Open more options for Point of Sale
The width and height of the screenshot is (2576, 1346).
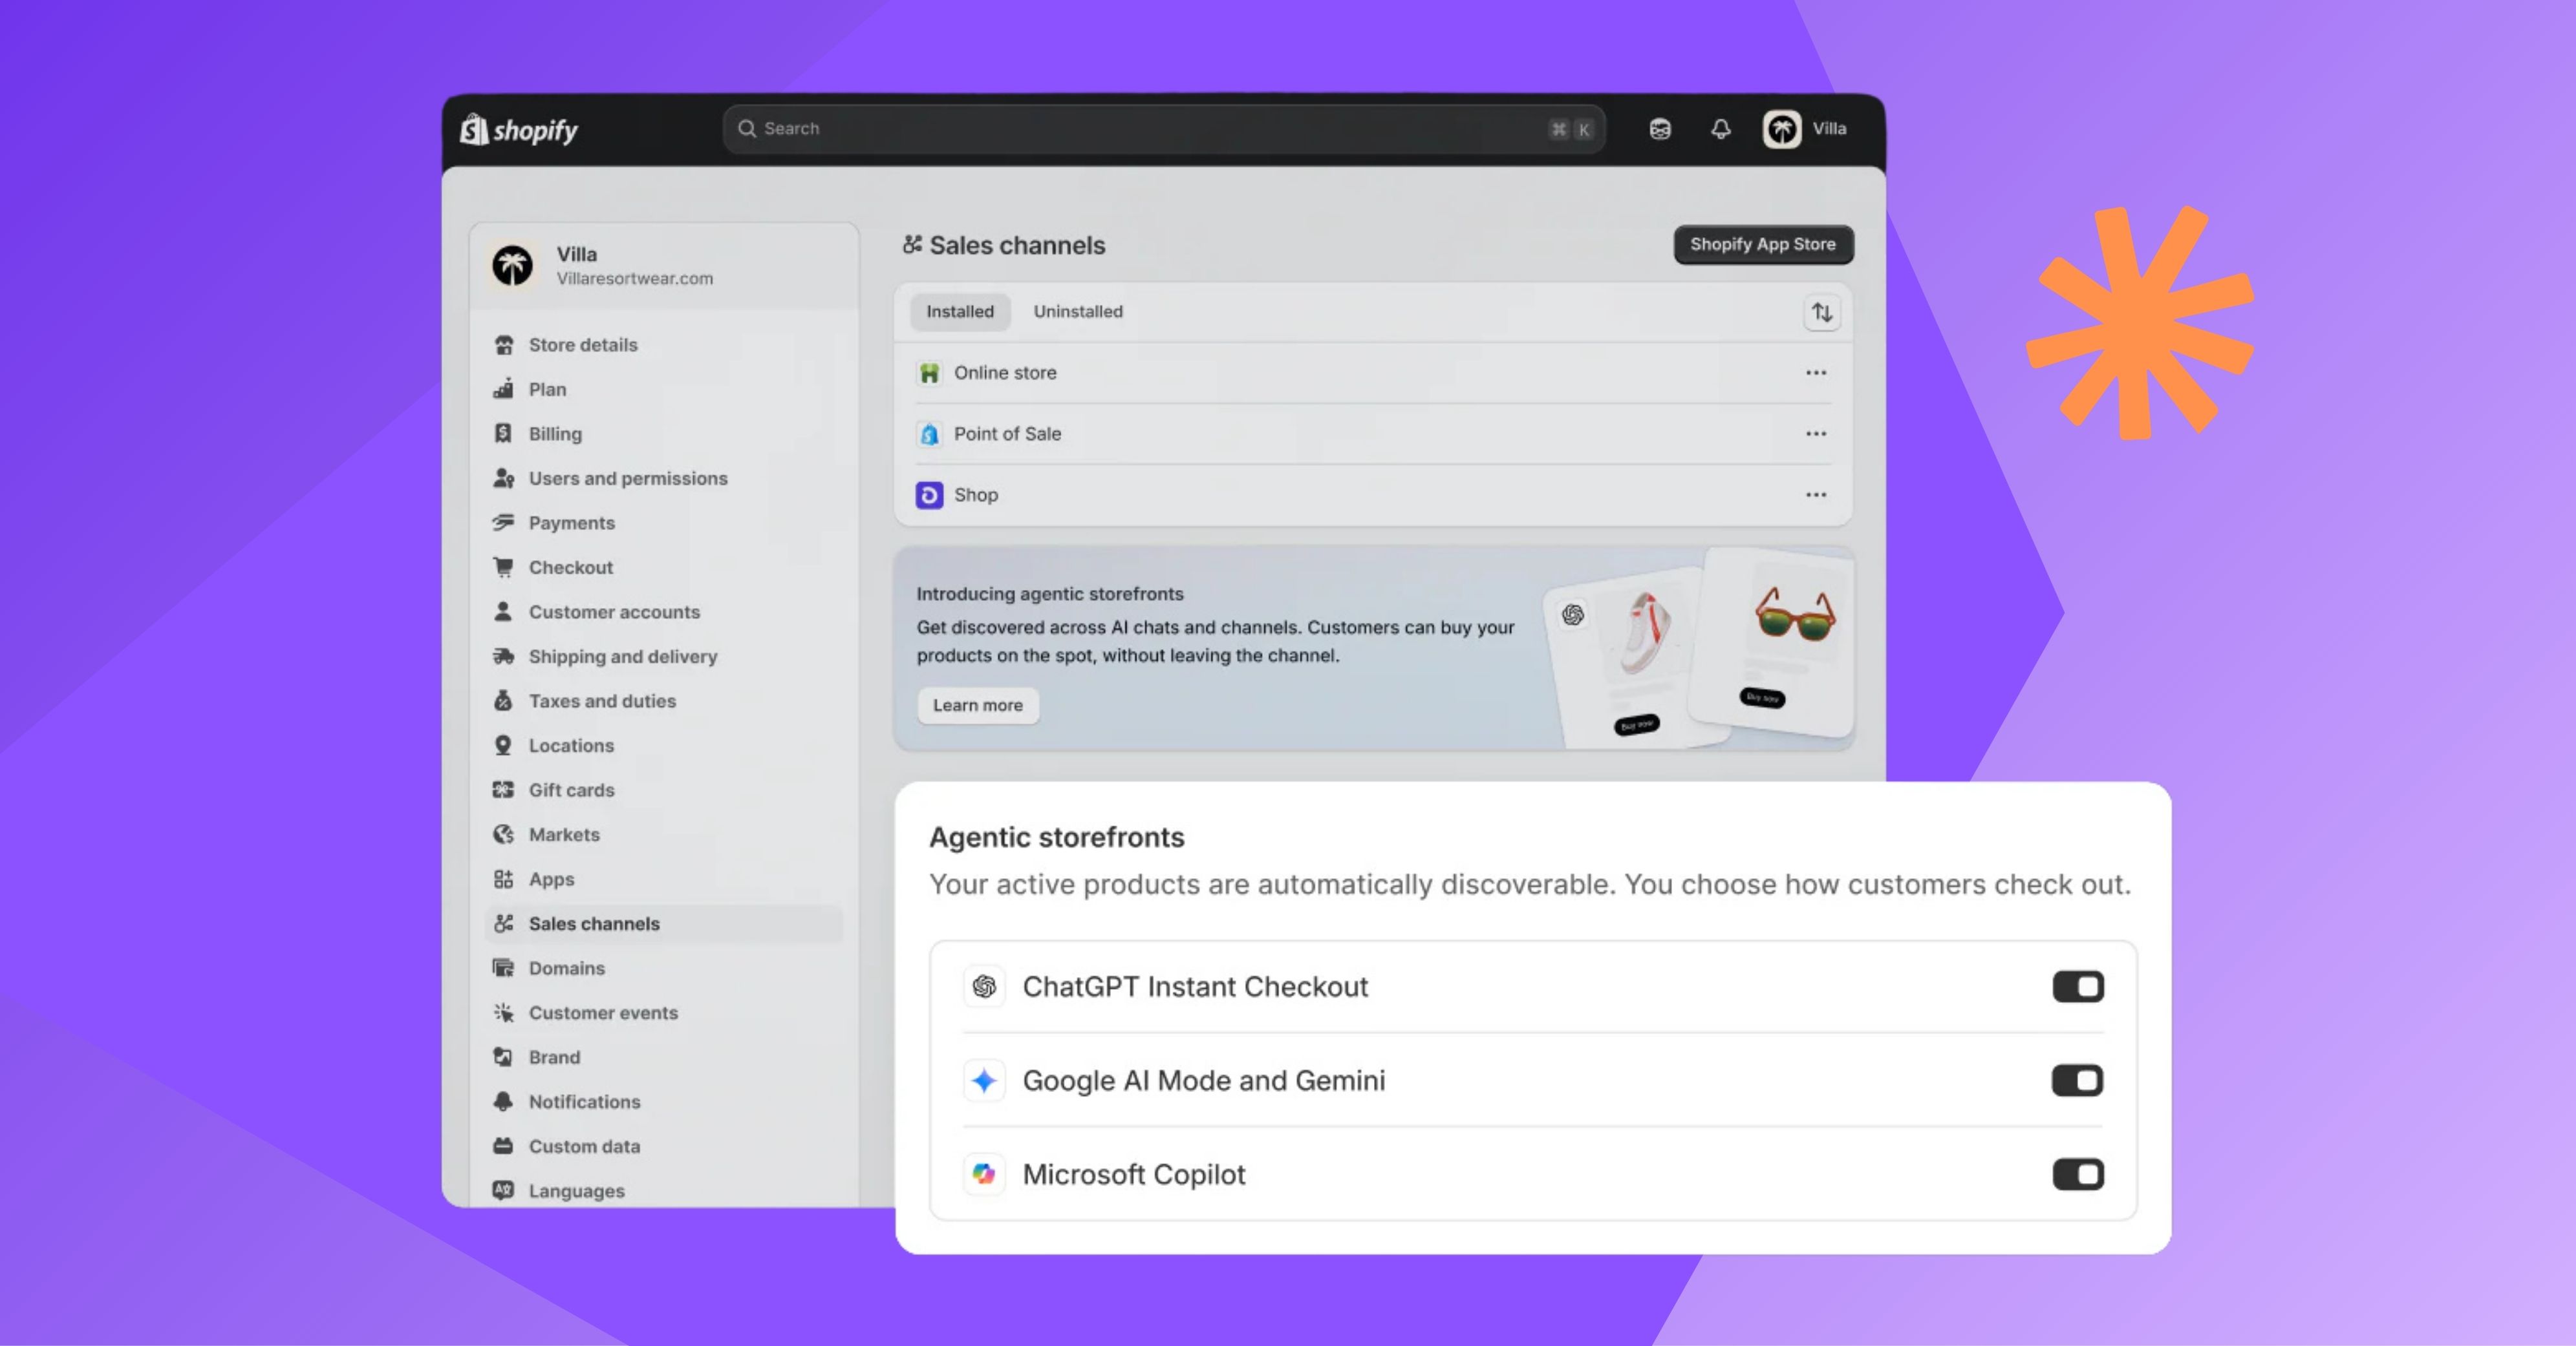[x=1816, y=434]
